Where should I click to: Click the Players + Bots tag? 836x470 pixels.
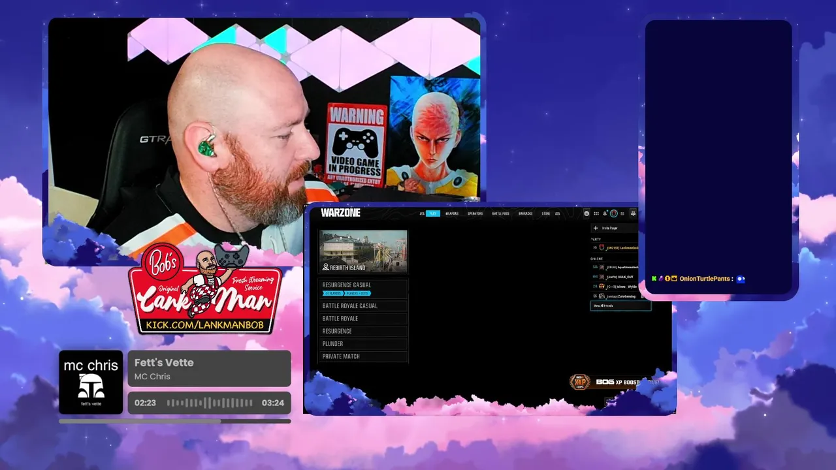[x=357, y=293]
